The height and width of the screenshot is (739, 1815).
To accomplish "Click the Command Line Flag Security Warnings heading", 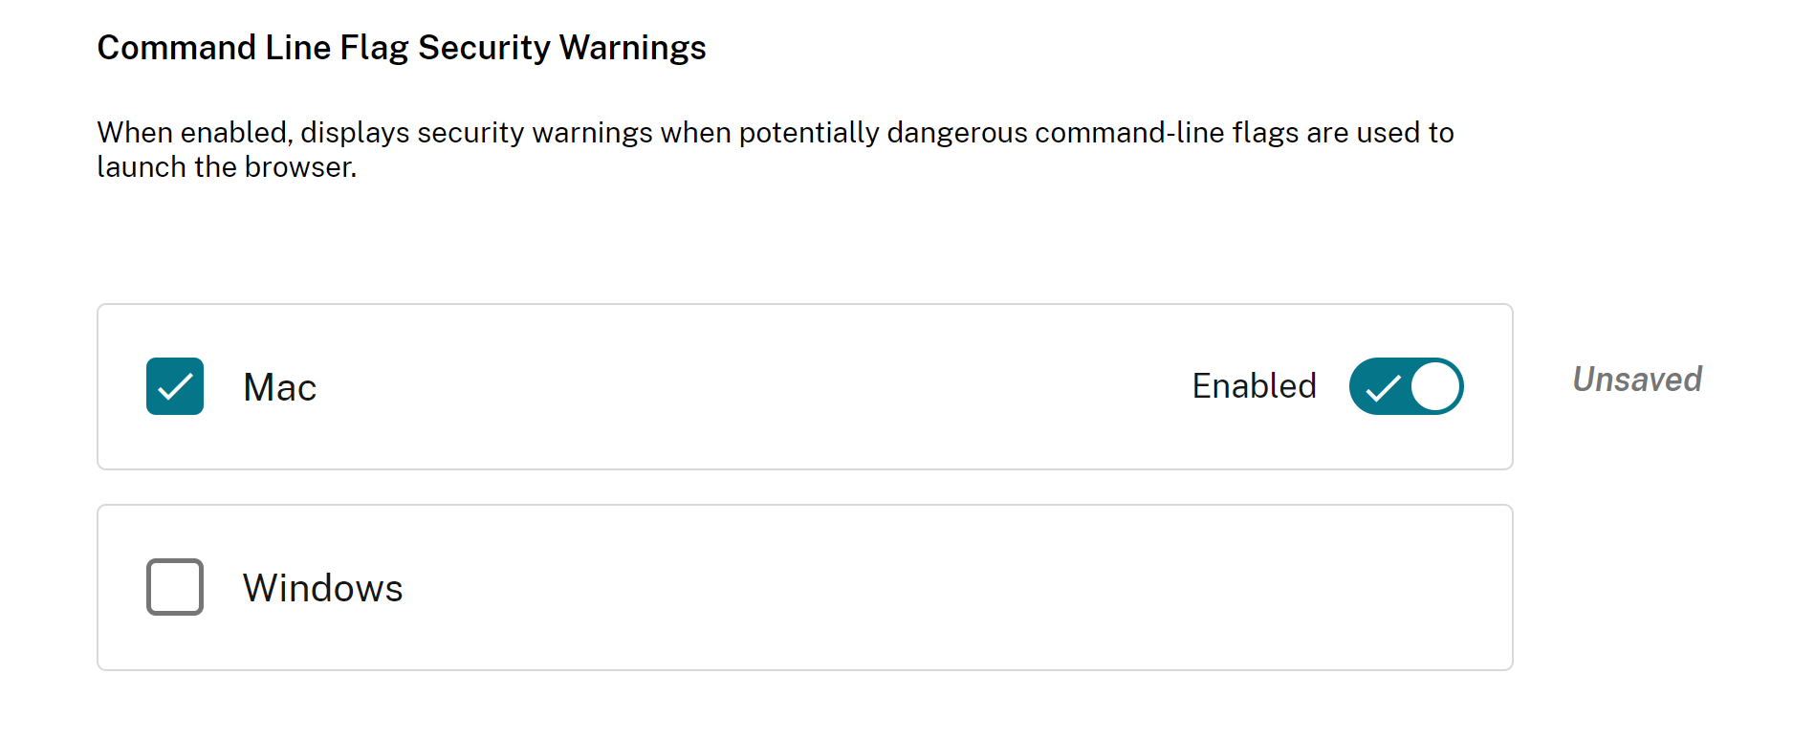I will pyautogui.click(x=402, y=48).
